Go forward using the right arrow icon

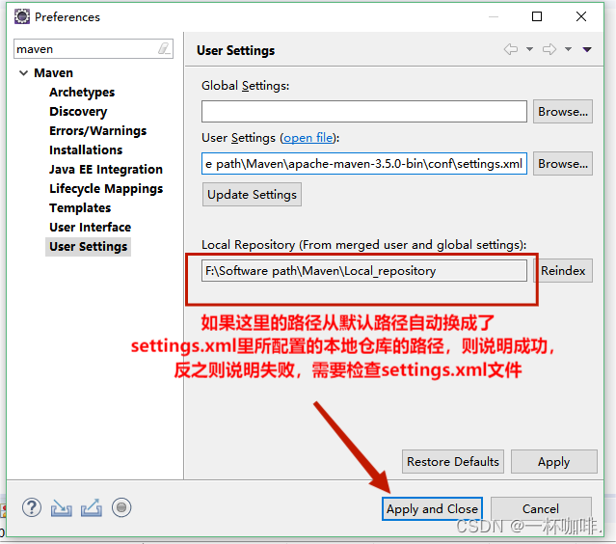point(549,49)
